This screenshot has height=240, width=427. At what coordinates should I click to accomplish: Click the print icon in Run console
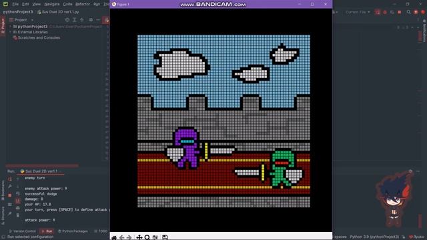tap(18, 208)
